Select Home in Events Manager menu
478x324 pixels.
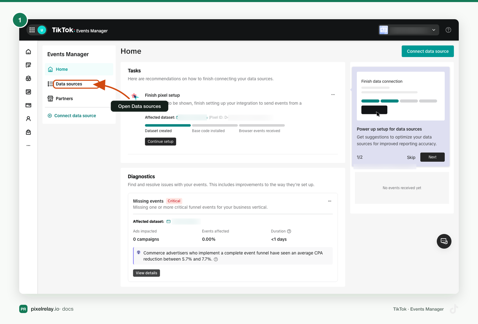79,69
